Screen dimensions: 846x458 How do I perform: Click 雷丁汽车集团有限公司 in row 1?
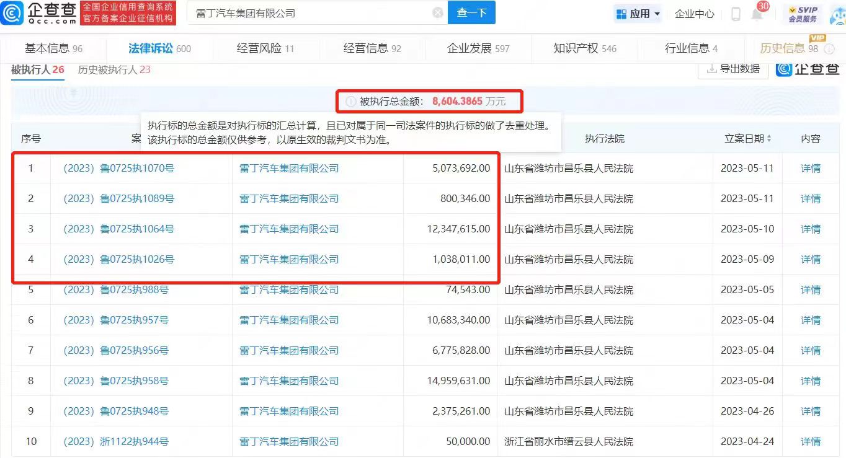click(x=289, y=168)
